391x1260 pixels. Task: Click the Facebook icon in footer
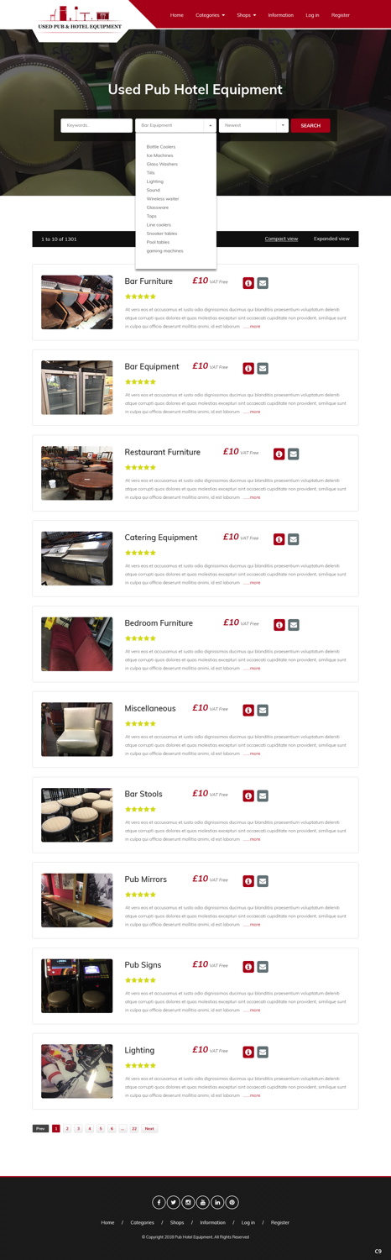[x=159, y=1202]
